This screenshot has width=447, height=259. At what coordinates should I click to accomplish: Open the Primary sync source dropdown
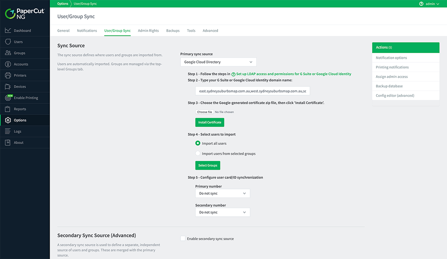(218, 62)
